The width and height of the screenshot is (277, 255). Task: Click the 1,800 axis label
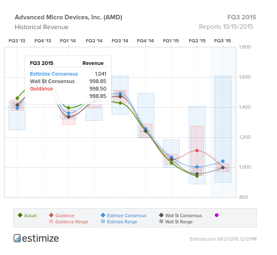(x=245, y=47)
